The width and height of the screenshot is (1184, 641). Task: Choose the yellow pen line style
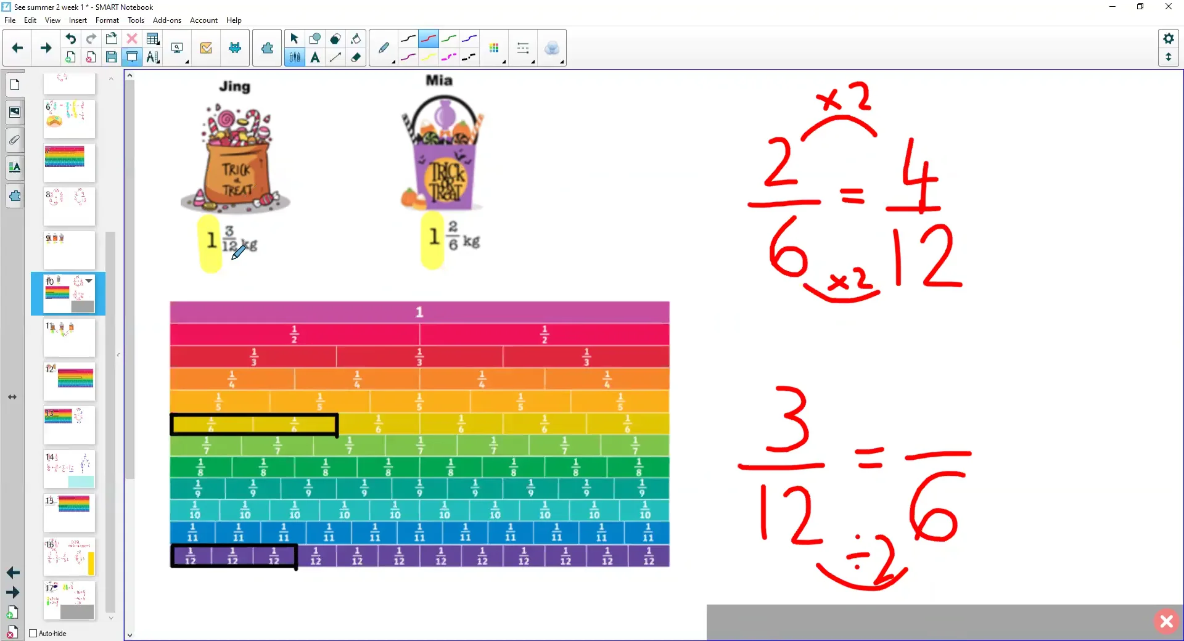tap(429, 57)
